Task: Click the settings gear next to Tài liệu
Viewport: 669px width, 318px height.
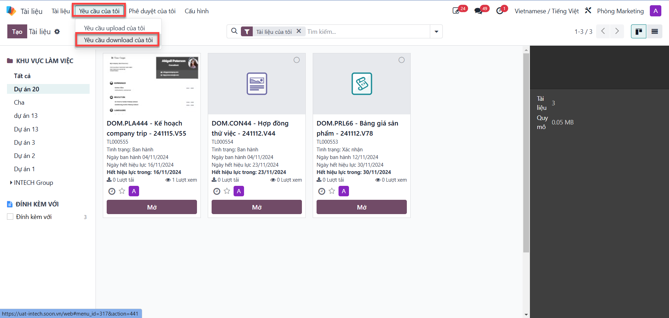Action: 57,32
